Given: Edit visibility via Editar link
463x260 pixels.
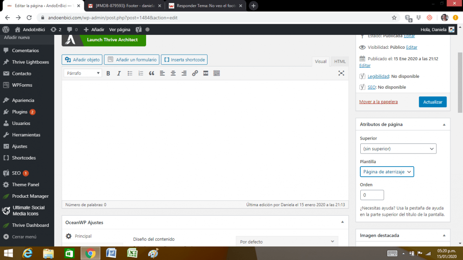Looking at the screenshot, I should click(411, 47).
